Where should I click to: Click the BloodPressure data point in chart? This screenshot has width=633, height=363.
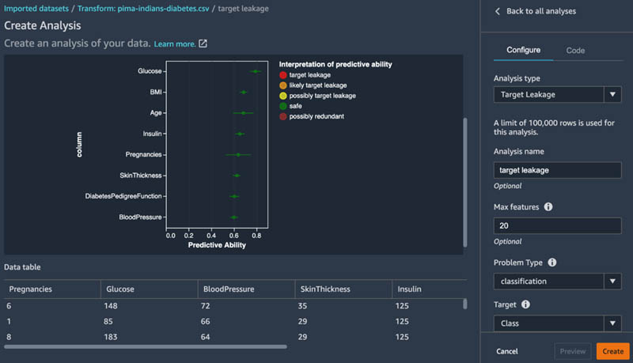pyautogui.click(x=233, y=217)
